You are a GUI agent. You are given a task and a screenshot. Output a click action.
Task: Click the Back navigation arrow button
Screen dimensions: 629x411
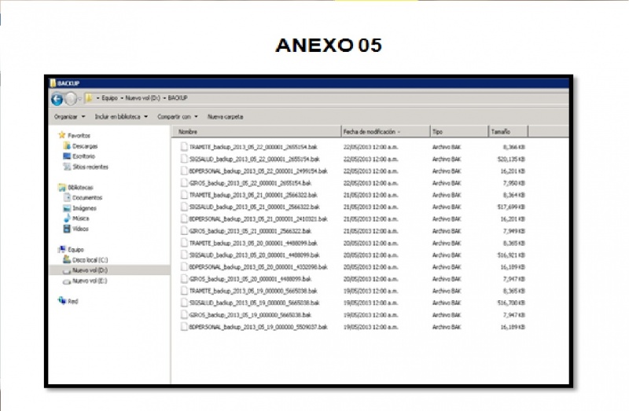pos(57,99)
